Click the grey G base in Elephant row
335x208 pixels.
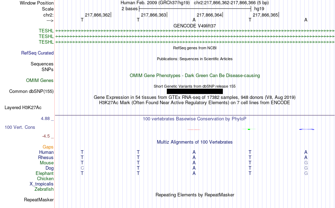click(x=306, y=173)
